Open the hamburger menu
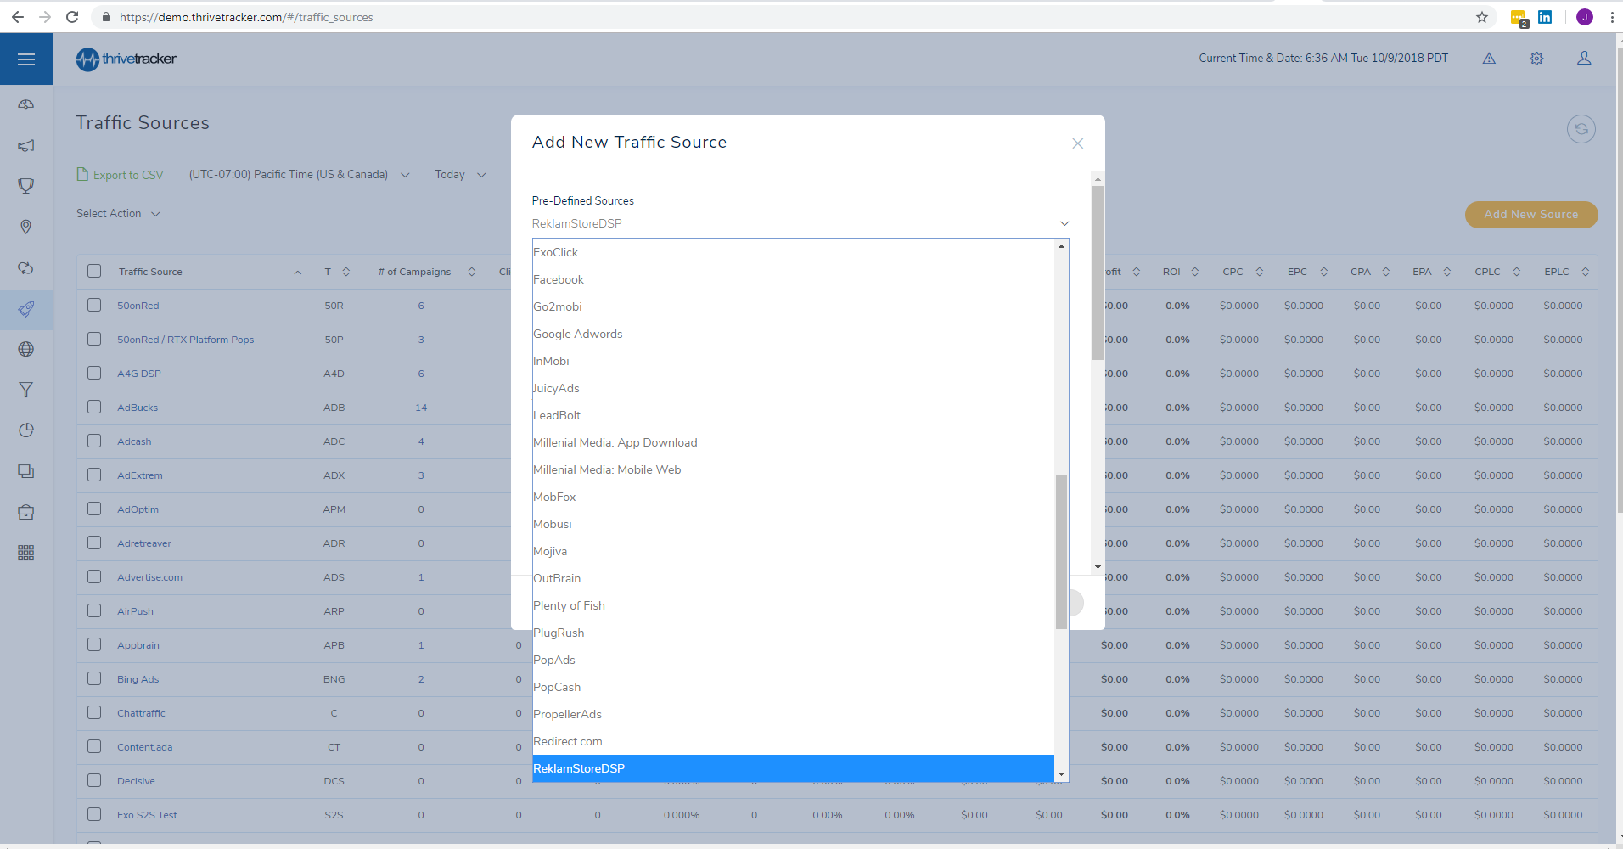 tap(26, 59)
